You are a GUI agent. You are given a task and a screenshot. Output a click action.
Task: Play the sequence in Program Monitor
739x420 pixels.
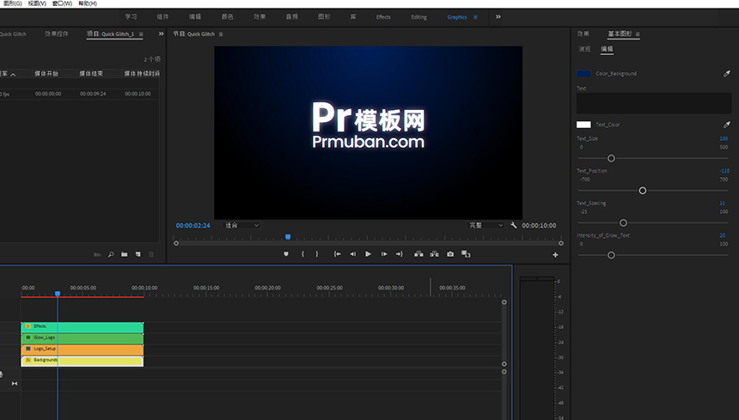click(x=368, y=254)
